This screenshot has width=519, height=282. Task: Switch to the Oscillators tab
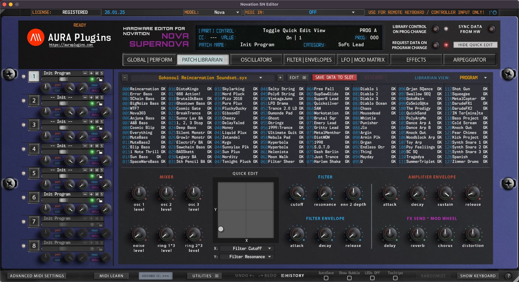(x=256, y=60)
